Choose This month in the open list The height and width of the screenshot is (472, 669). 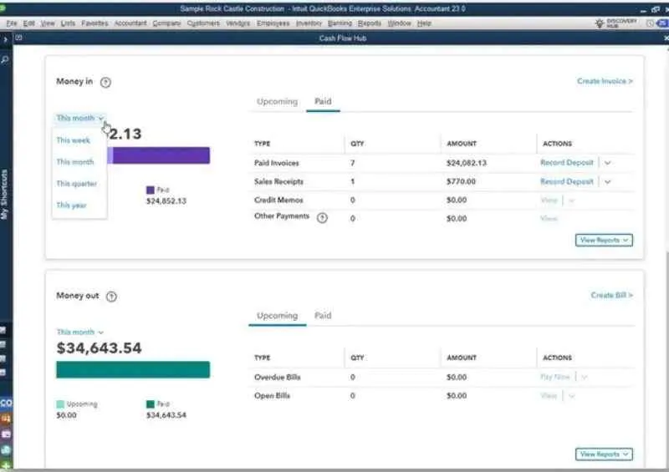click(75, 162)
